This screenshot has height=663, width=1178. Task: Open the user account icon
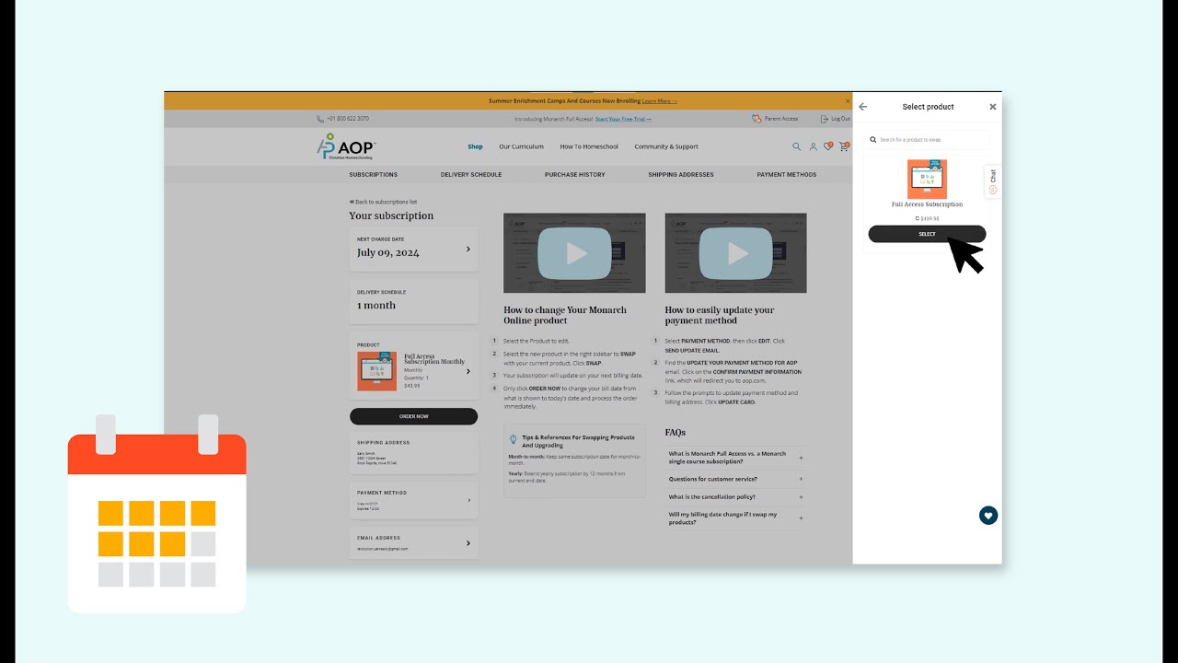813,146
